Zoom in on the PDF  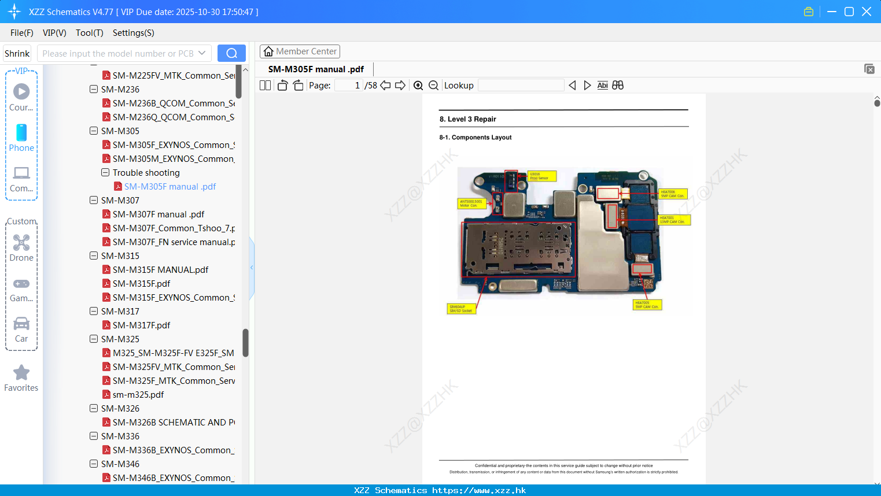(418, 86)
